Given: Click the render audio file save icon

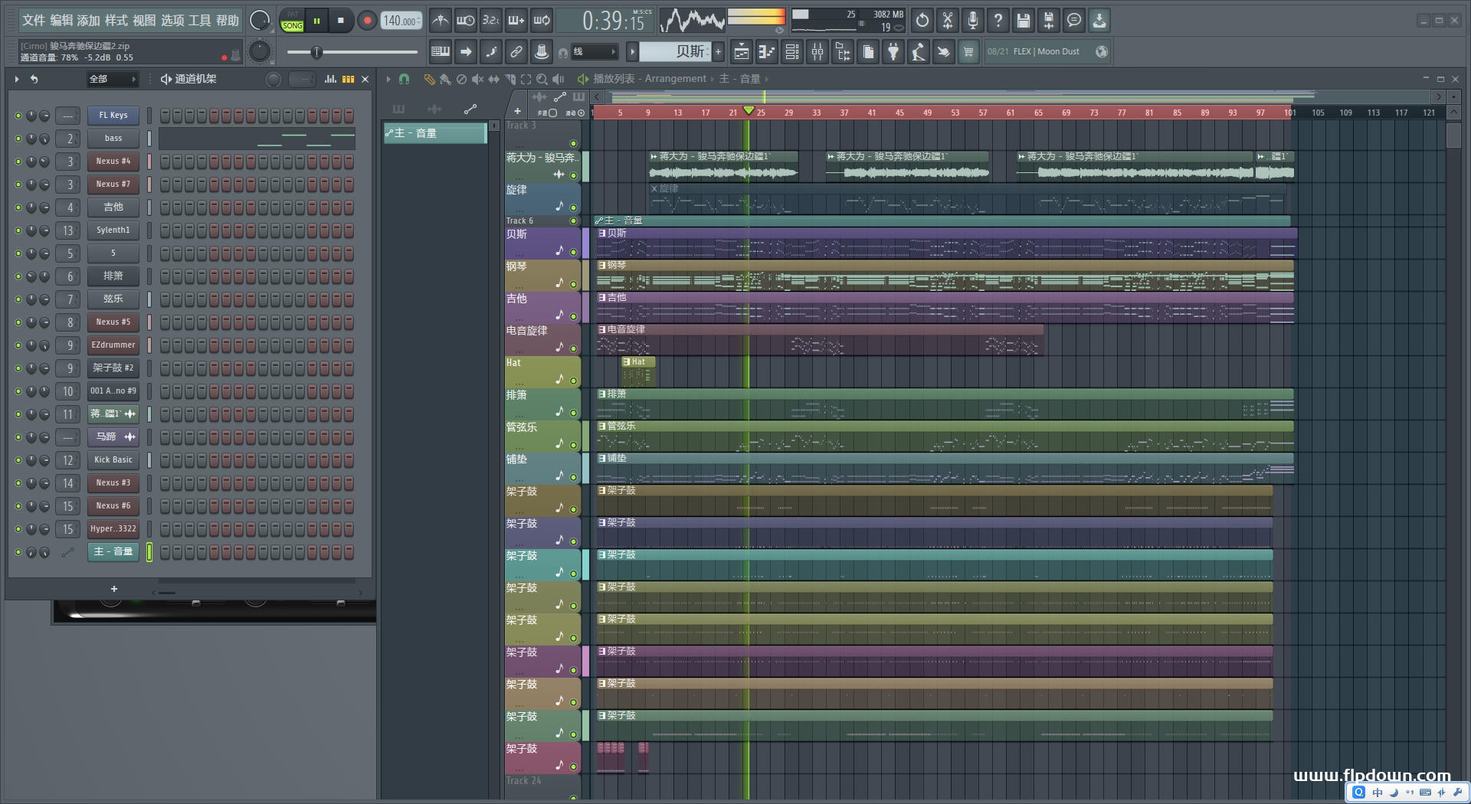Looking at the screenshot, I should click(1048, 21).
